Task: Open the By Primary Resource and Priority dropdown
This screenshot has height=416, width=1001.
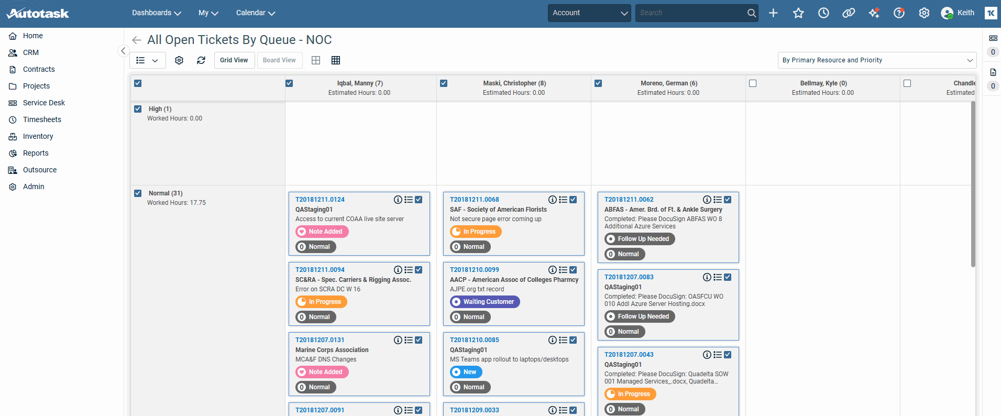Action: tap(877, 60)
